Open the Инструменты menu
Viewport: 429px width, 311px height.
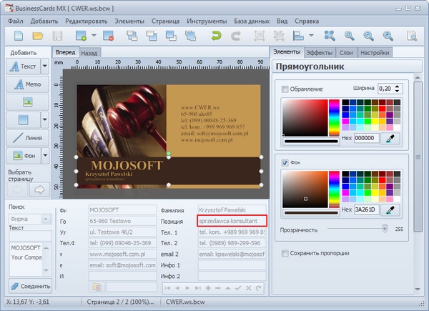pos(206,21)
